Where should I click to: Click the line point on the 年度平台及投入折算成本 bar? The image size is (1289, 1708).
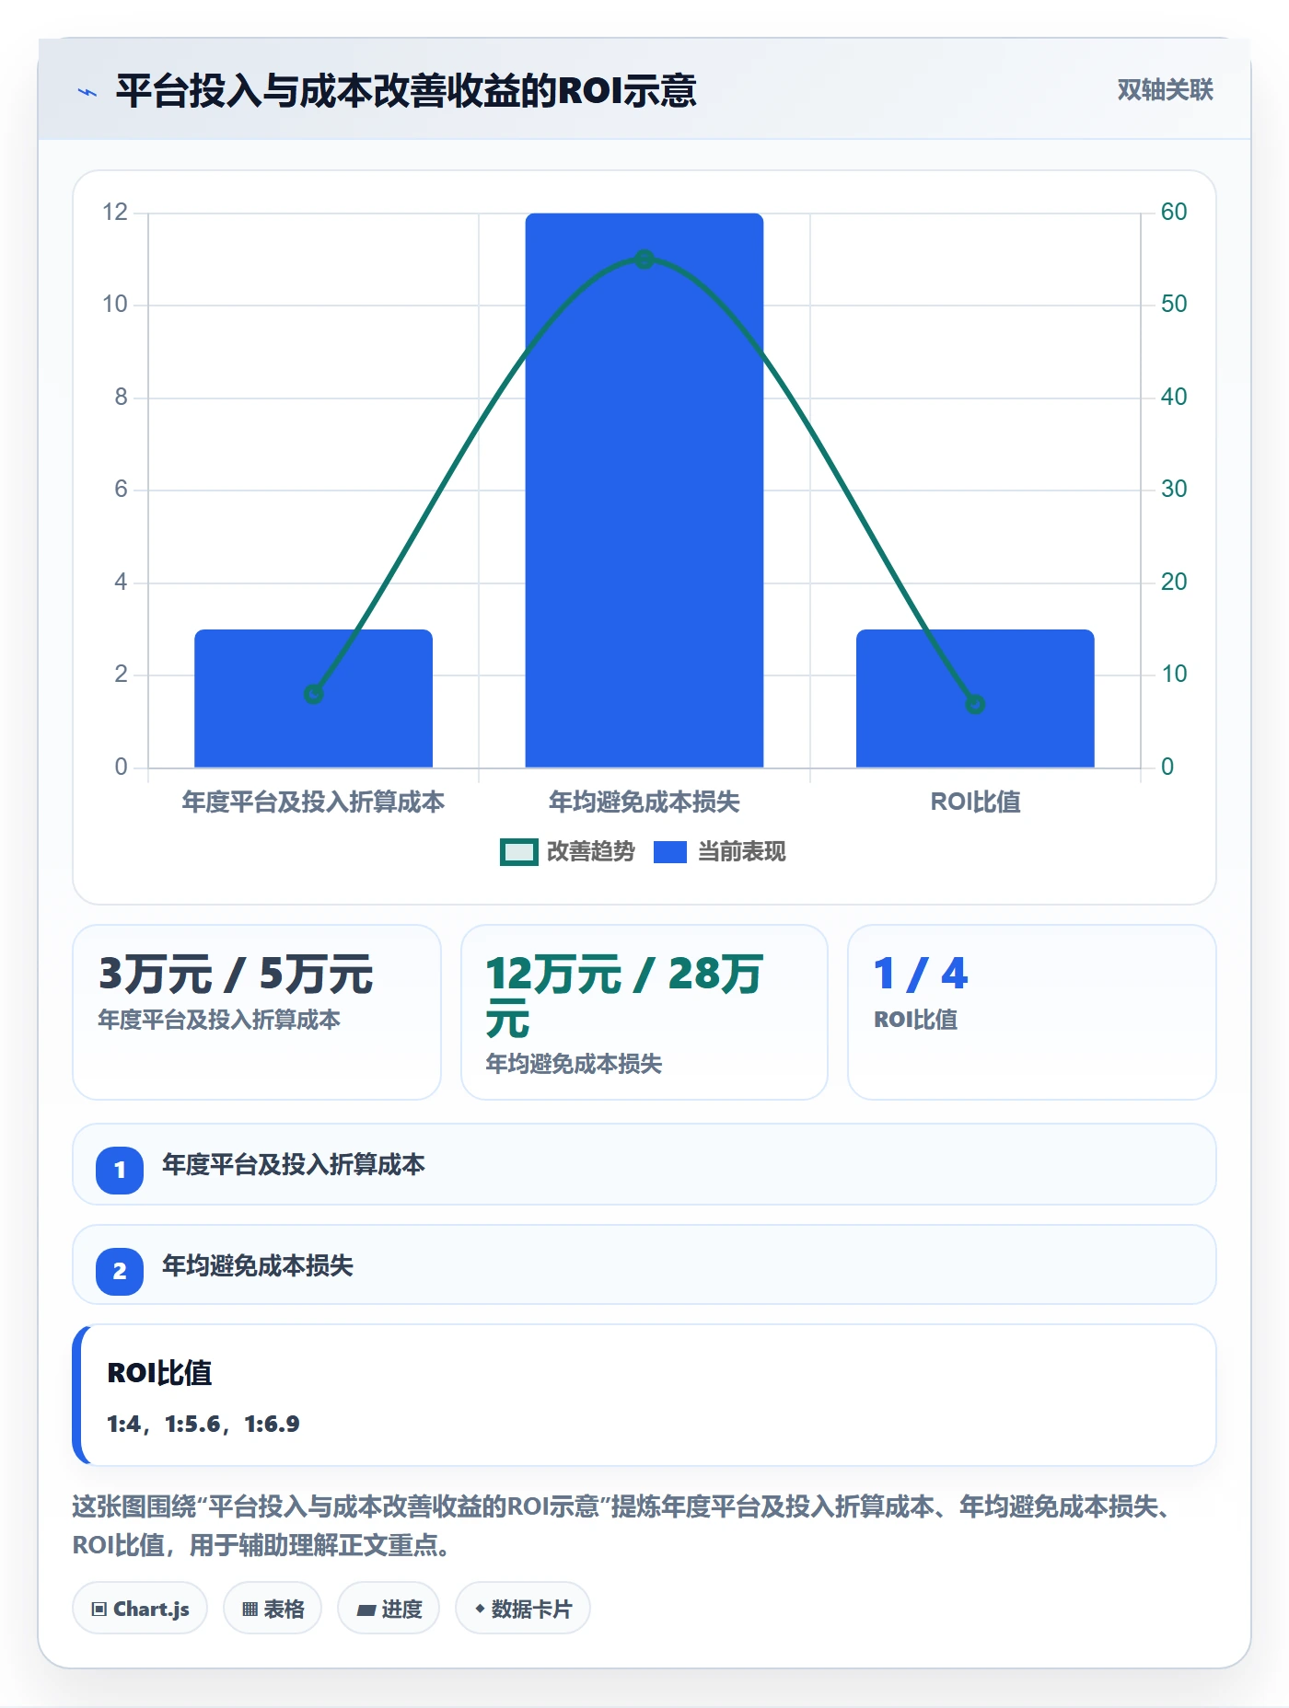pos(313,694)
